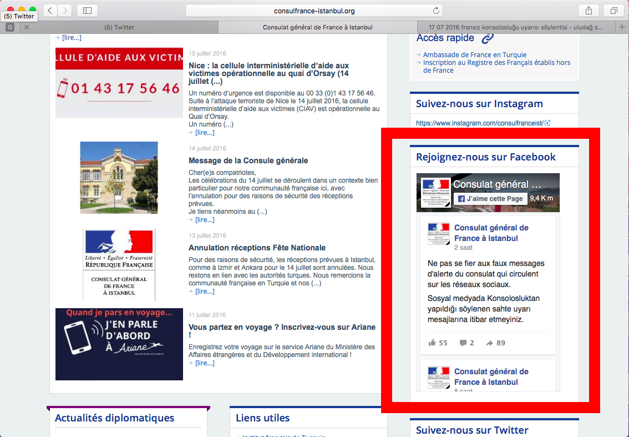Toggle the Safari sidebar button
Viewport: 629px width, 437px height.
(87, 11)
